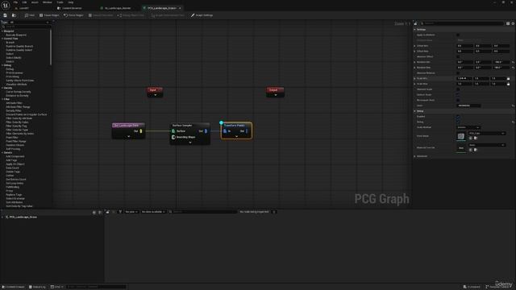Toggle Uniform Scale checkbox
516x290 pixels.
(458, 95)
